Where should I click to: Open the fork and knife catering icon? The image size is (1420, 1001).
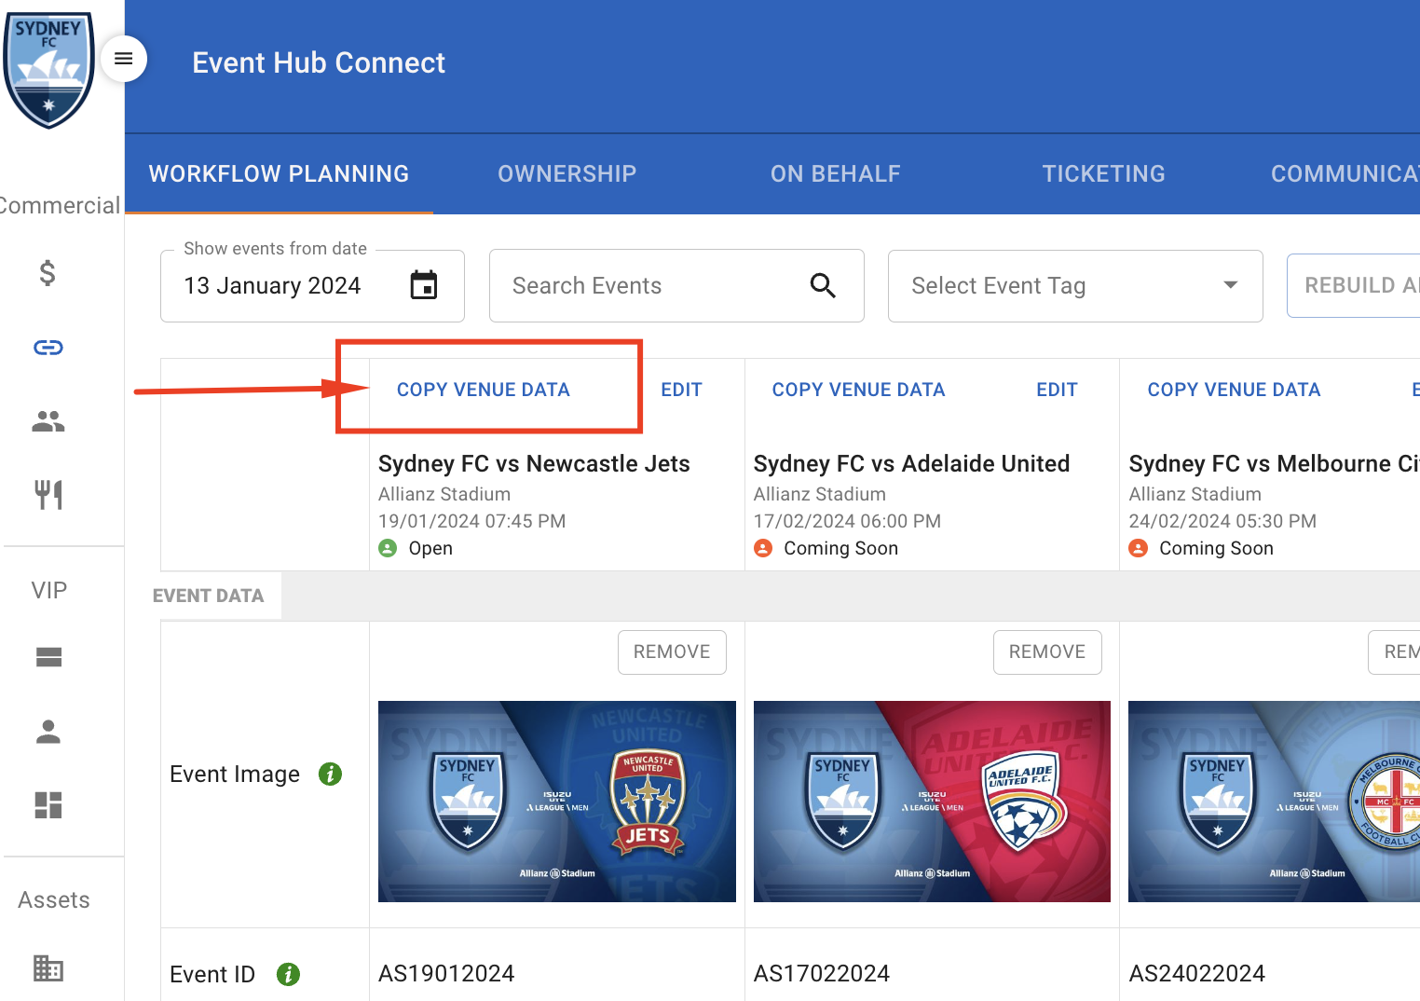[x=48, y=495]
